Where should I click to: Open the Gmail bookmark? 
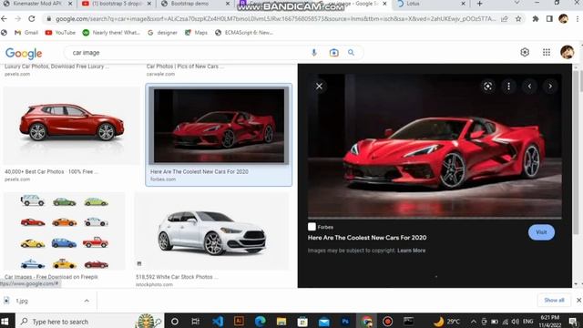26,33
